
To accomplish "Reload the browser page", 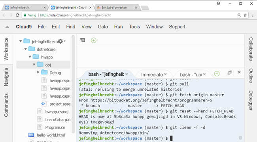I will click(x=17, y=15).
